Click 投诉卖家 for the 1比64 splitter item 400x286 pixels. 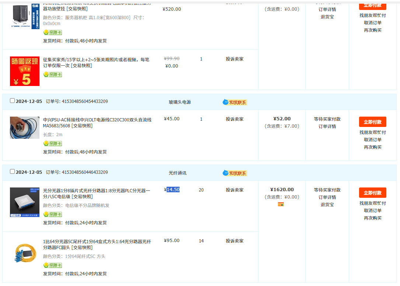click(234, 241)
